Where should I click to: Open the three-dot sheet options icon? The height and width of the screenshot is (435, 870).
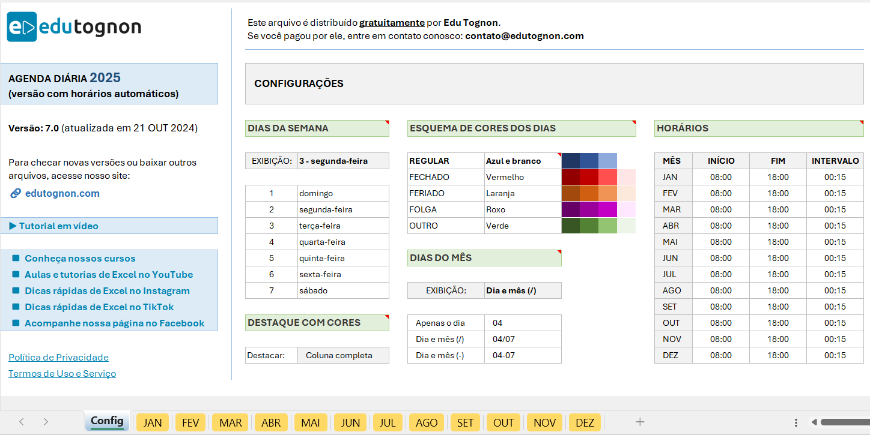point(796,422)
